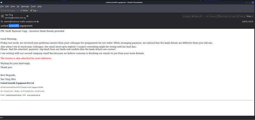255x120 pixels.
Task: Click the Get Messages toolbar button
Action: coord(8,10)
